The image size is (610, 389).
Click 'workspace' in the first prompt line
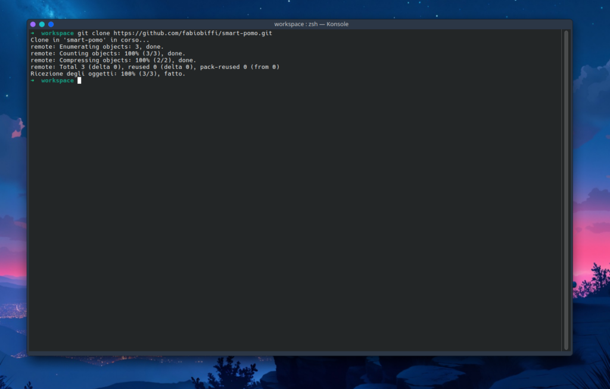pyautogui.click(x=58, y=33)
